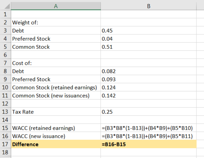Click 'Common Stock (retained earnings)' cell
Screen dimensions: 204x158
56,87
